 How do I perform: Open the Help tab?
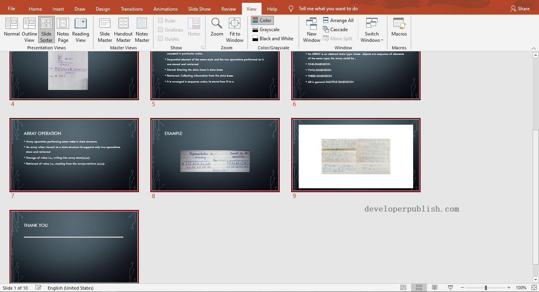point(272,9)
